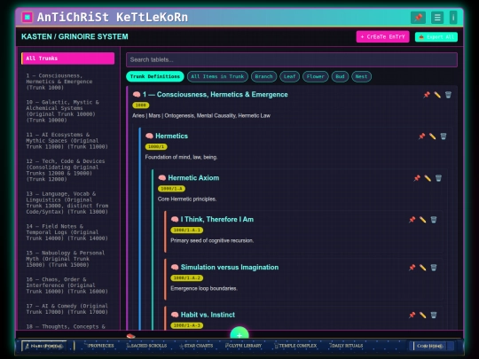This screenshot has width=479, height=359.
Task: Open Prophecies in the bottom bar
Action: [x=98, y=346]
